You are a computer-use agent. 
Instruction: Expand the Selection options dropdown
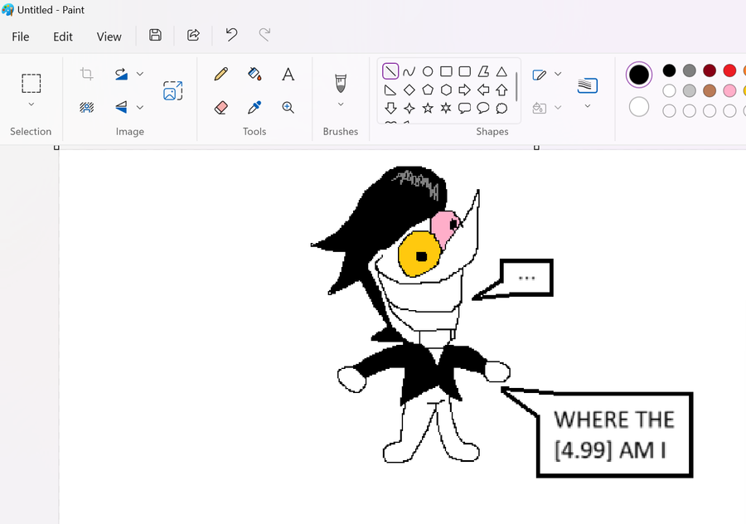click(x=31, y=104)
